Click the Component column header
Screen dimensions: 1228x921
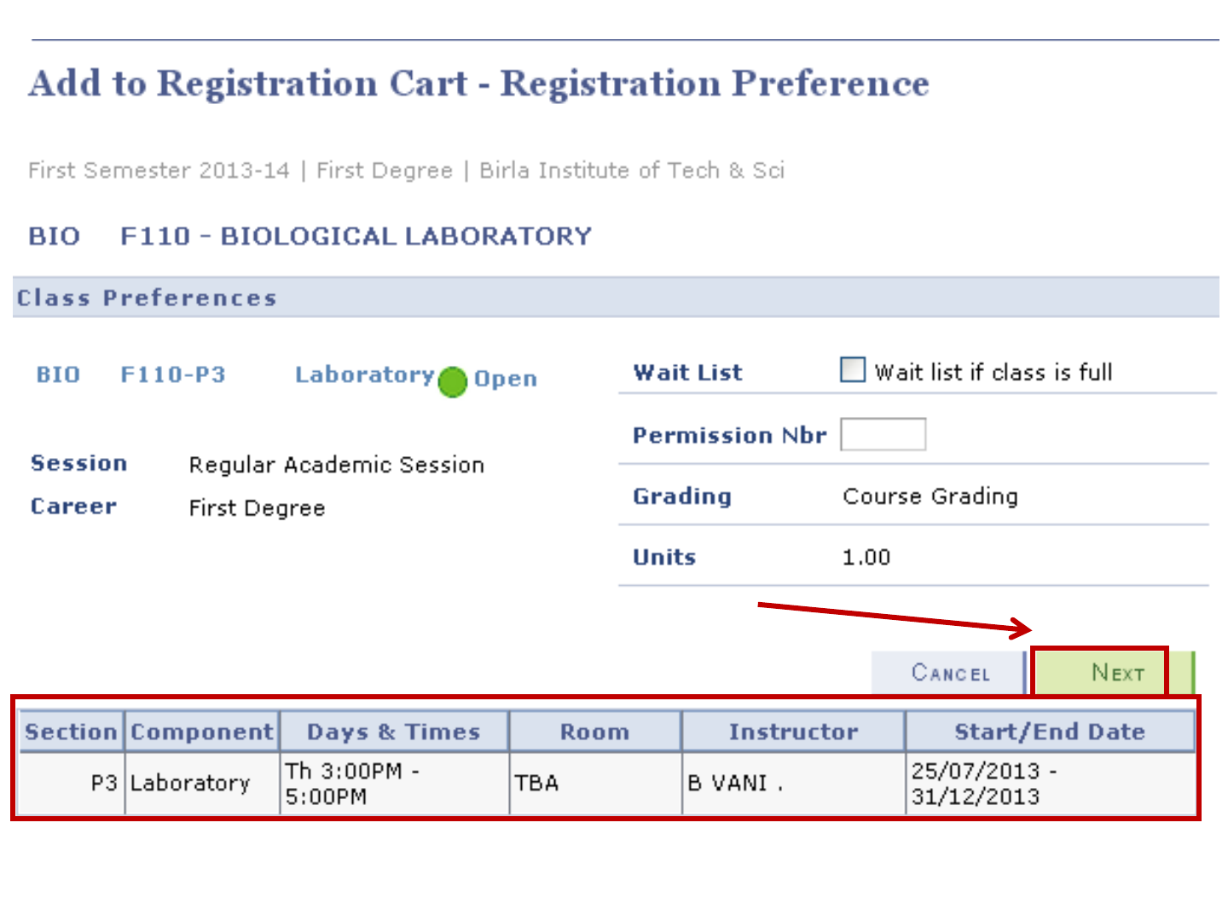tap(202, 732)
